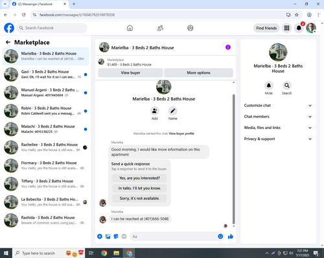Send quick response 'Yes, are you interested?'
Screen dimensions: 324x258
(x=139, y=178)
